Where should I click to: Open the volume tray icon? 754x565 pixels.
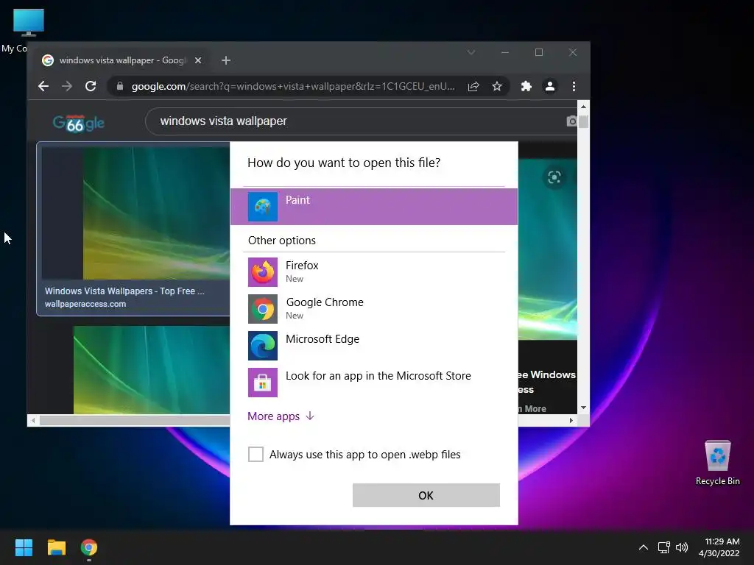point(681,547)
